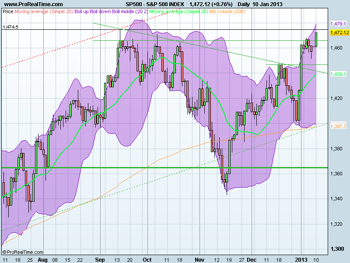Image resolution: width=350 pixels, height=263 pixels.
Task: Click the MA volume (200) legend label
Action: click(x=227, y=11)
